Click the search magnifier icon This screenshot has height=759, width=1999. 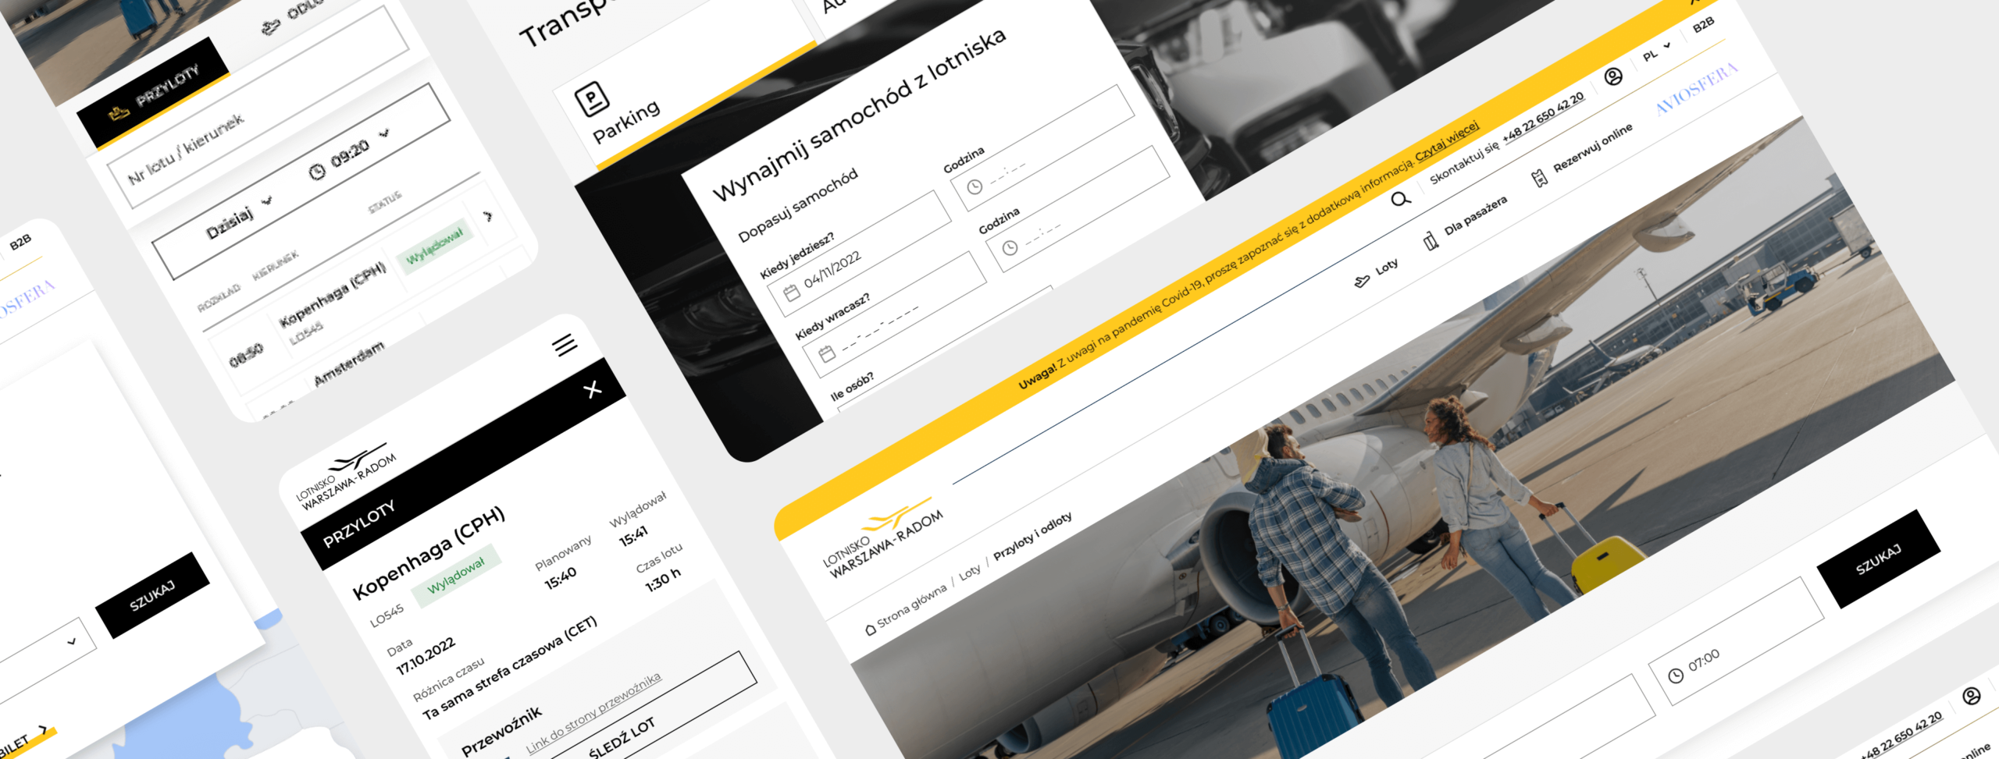coord(1401,198)
